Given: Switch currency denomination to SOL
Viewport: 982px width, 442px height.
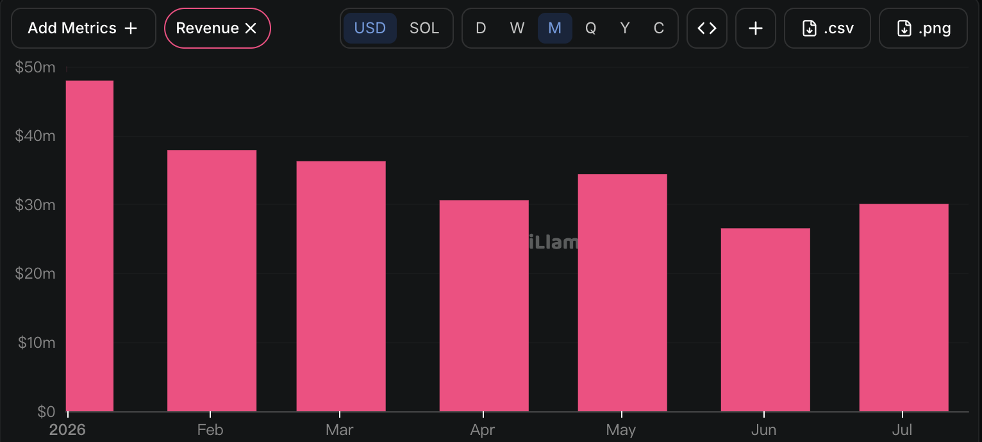Looking at the screenshot, I should (x=424, y=28).
